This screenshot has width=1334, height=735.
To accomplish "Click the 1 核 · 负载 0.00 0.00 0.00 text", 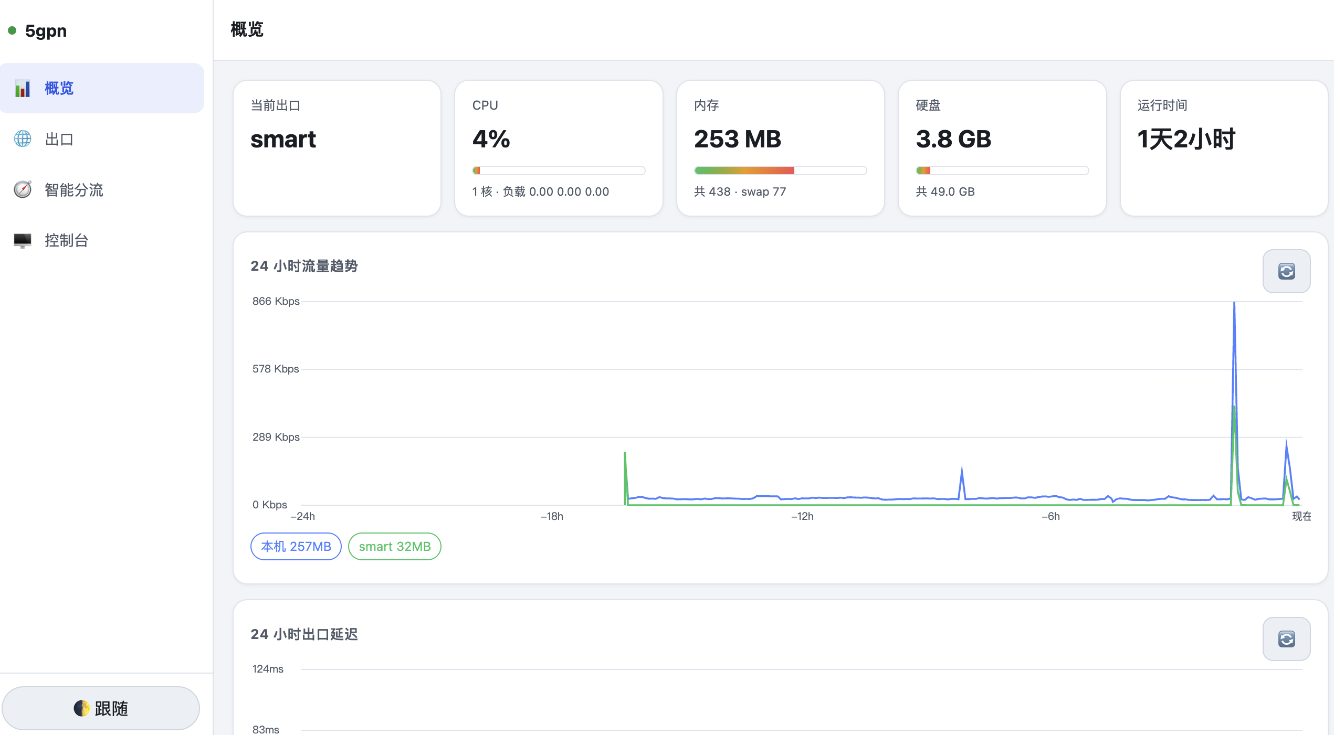I will (541, 191).
